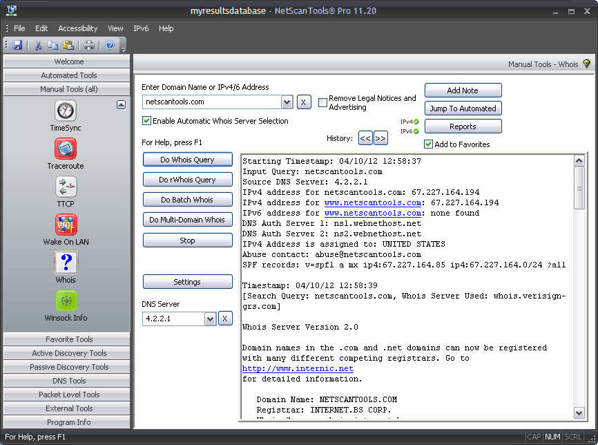Expand the Favorite Tools section
The width and height of the screenshot is (598, 445).
[66, 339]
